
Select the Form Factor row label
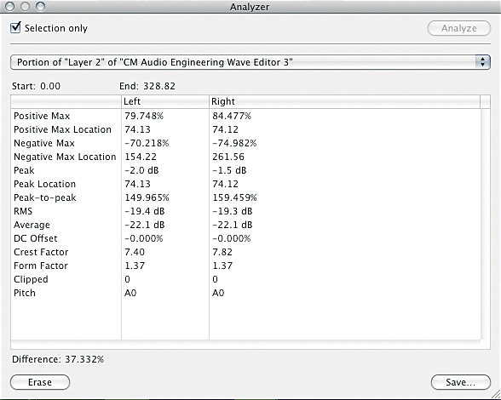pyautogui.click(x=41, y=266)
